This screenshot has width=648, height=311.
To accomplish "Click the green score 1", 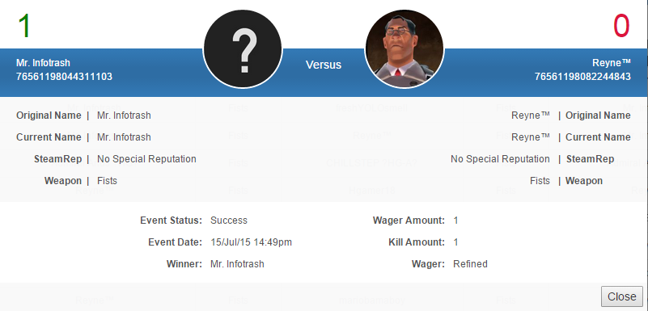I will coord(24,26).
